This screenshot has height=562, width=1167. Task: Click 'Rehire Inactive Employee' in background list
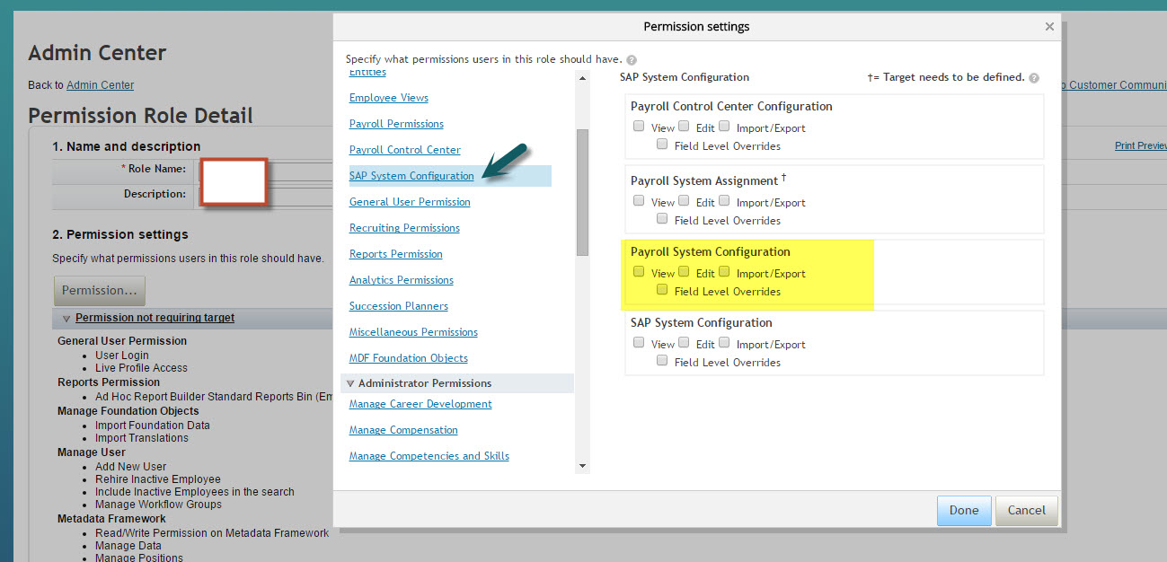(158, 479)
